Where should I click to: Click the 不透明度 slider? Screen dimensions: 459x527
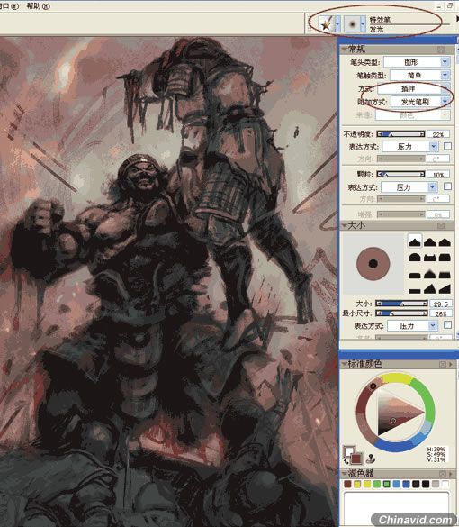coord(400,134)
